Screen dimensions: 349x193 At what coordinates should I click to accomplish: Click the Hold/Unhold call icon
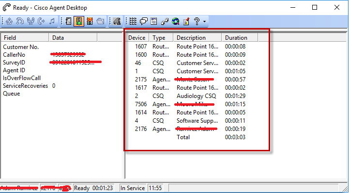point(20,21)
